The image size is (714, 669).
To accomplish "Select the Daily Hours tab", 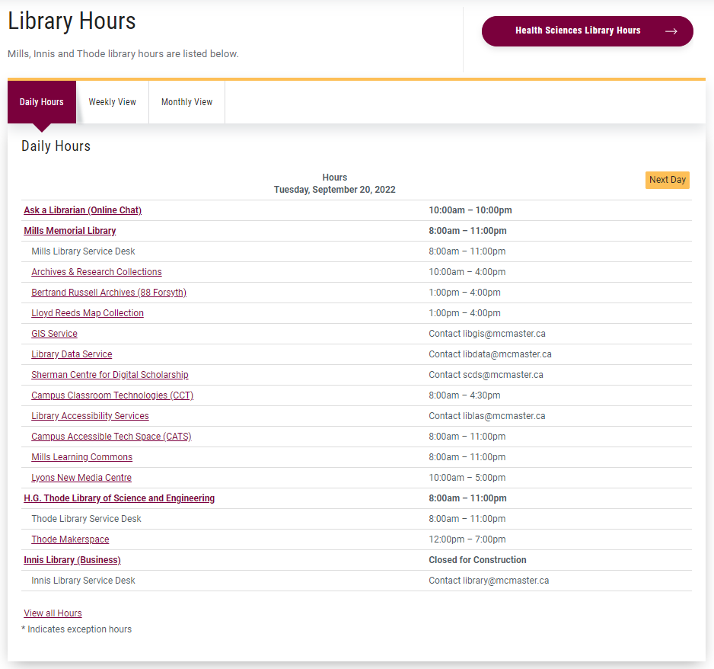I will pos(41,102).
